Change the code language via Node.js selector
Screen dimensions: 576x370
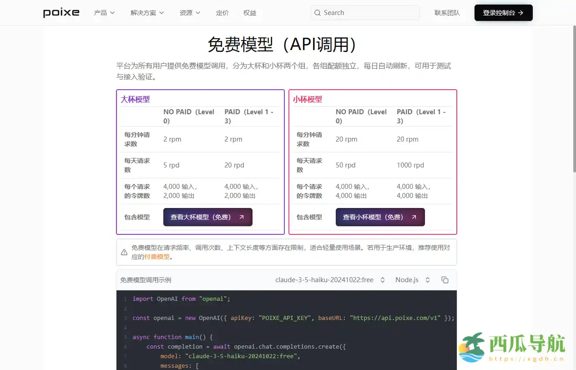click(x=411, y=280)
